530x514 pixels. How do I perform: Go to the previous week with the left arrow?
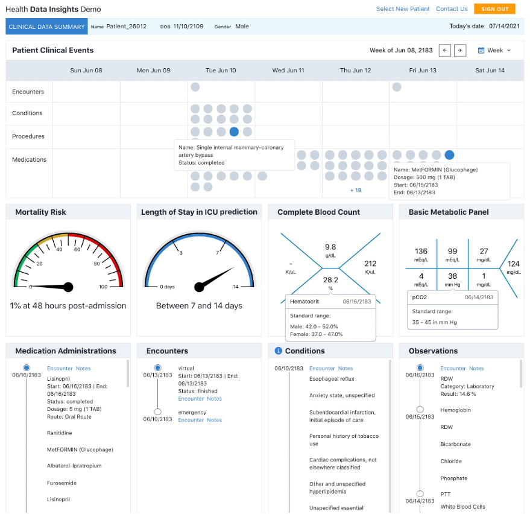(x=444, y=51)
